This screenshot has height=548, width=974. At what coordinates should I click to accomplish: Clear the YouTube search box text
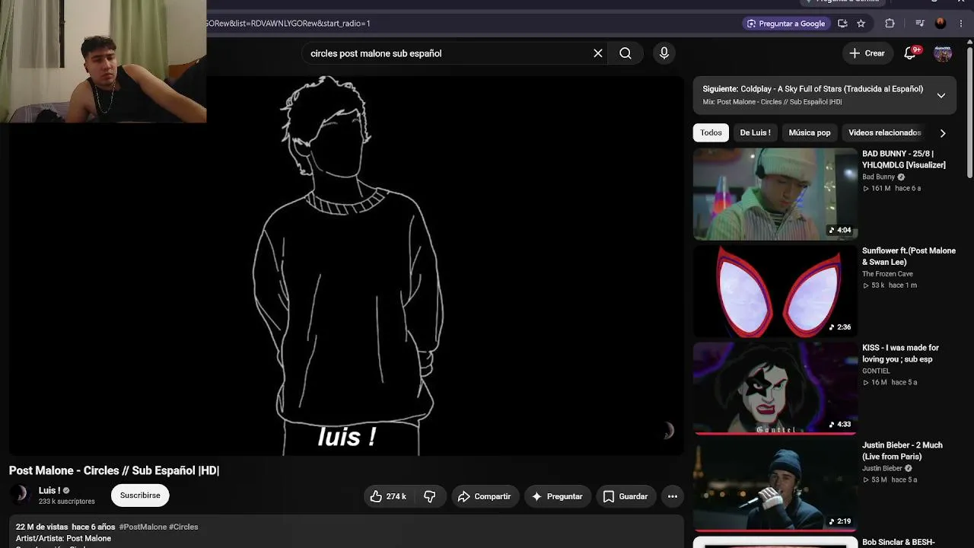(598, 53)
